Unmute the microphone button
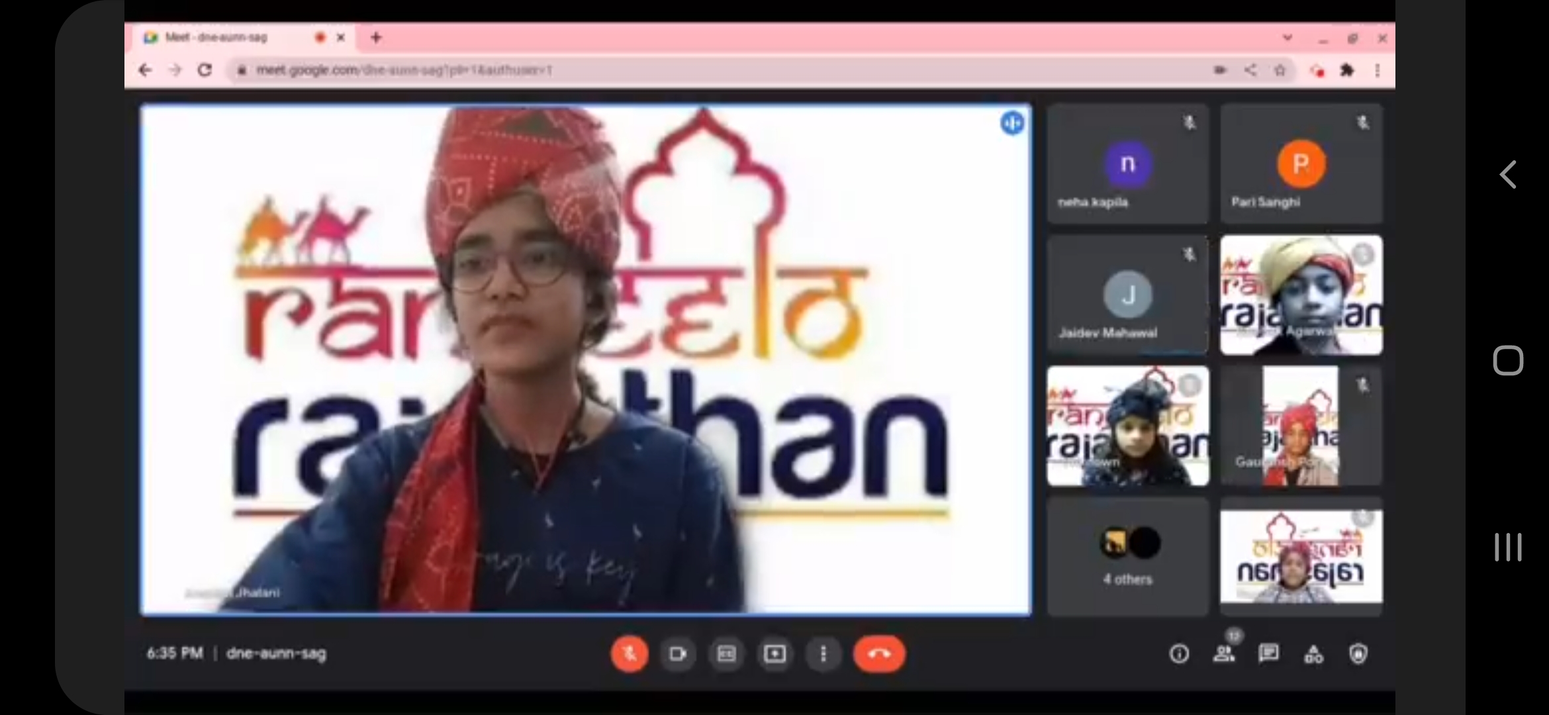Image resolution: width=1549 pixels, height=715 pixels. (x=630, y=654)
